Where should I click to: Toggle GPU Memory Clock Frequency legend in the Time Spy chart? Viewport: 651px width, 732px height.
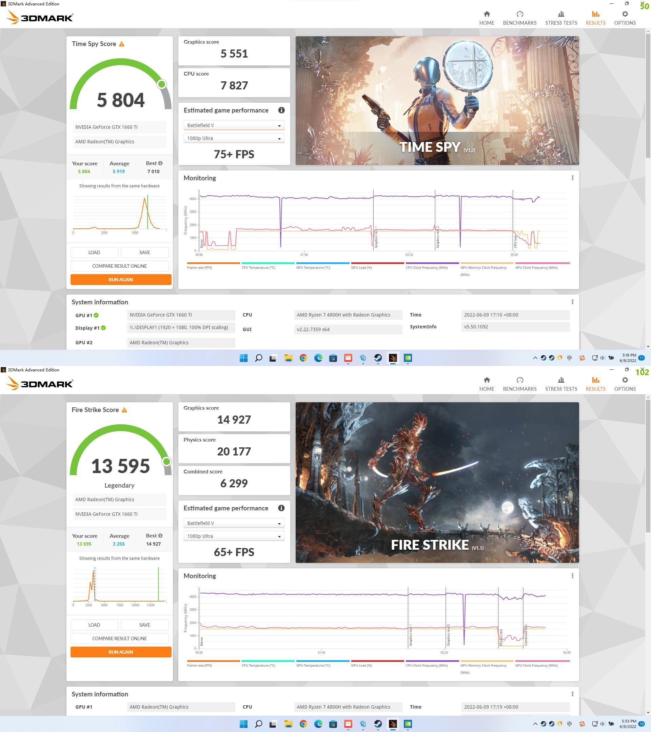tap(487, 269)
